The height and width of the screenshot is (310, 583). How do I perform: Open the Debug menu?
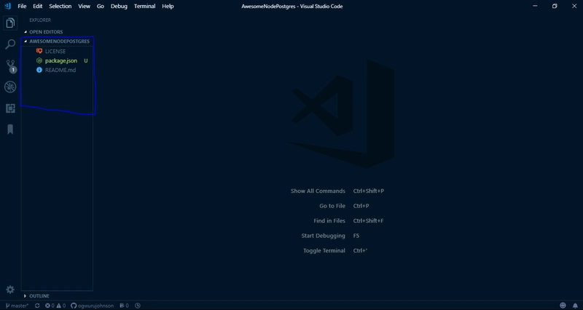click(119, 6)
